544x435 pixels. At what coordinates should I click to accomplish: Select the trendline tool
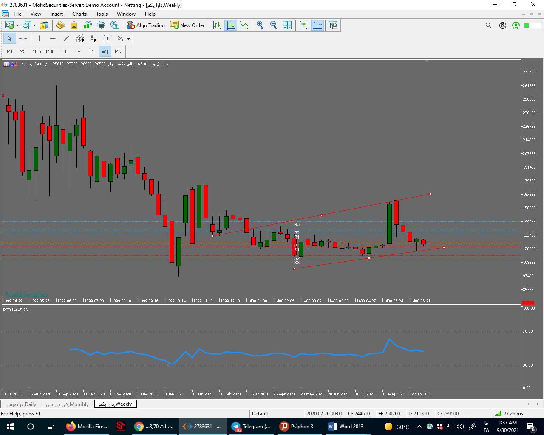[x=66, y=39]
